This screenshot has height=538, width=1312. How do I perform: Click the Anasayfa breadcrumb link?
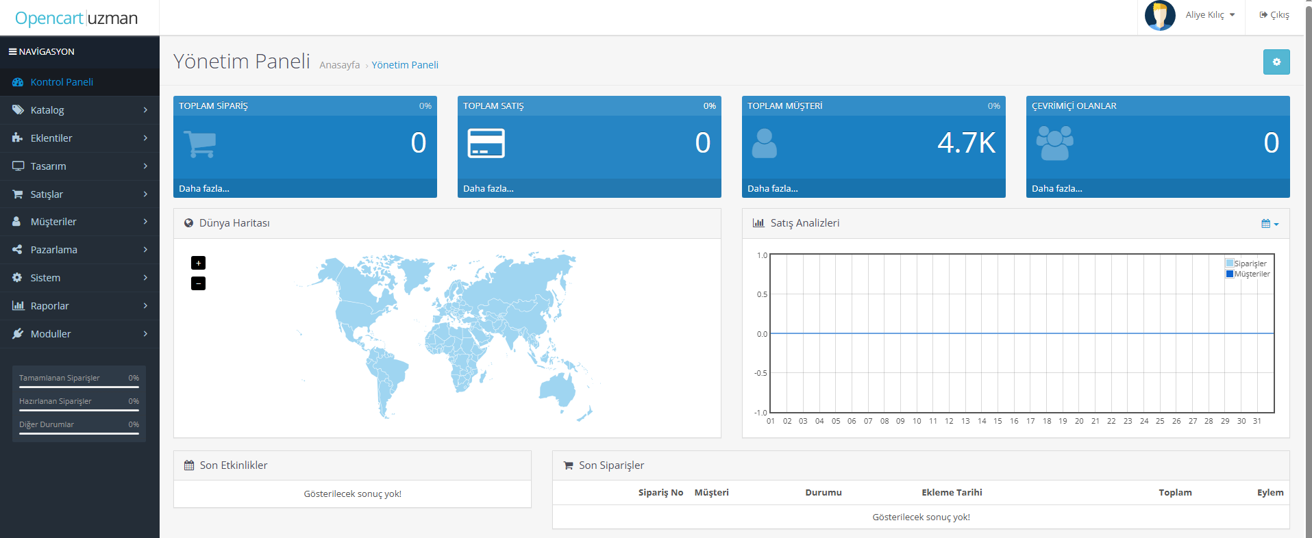339,65
